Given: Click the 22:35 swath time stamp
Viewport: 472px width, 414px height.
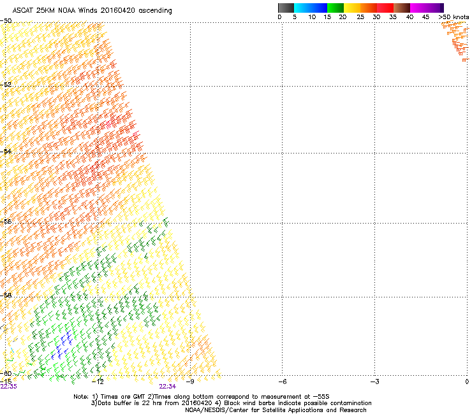Looking at the screenshot, I should click(9, 387).
